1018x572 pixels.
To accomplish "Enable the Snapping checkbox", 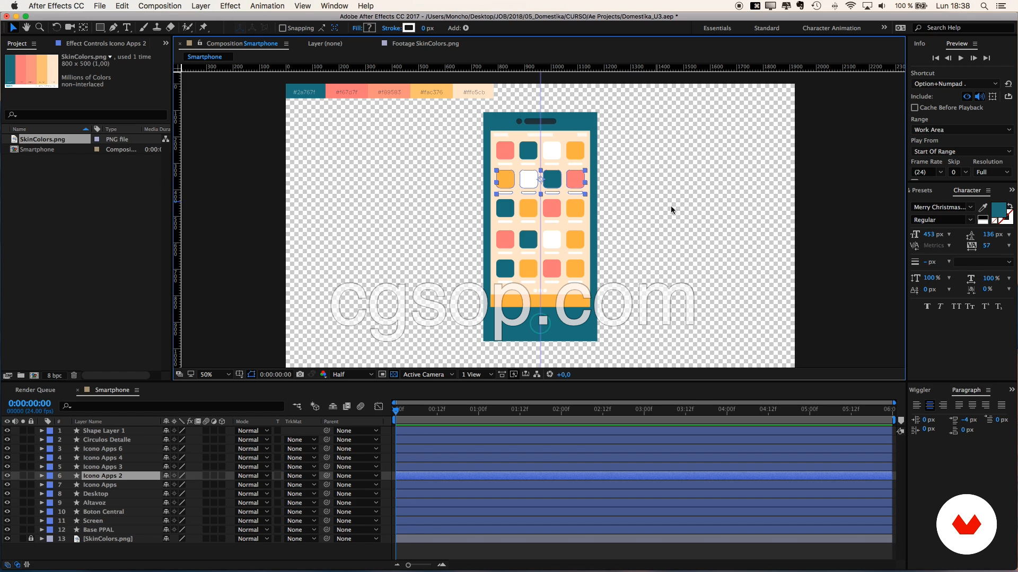I will (283, 28).
